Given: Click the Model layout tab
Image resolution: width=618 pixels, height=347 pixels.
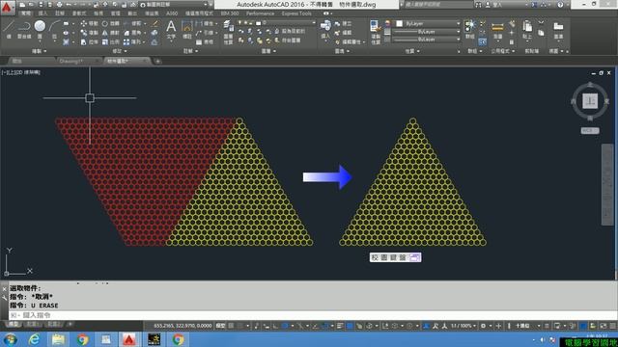Looking at the screenshot, I should point(13,324).
